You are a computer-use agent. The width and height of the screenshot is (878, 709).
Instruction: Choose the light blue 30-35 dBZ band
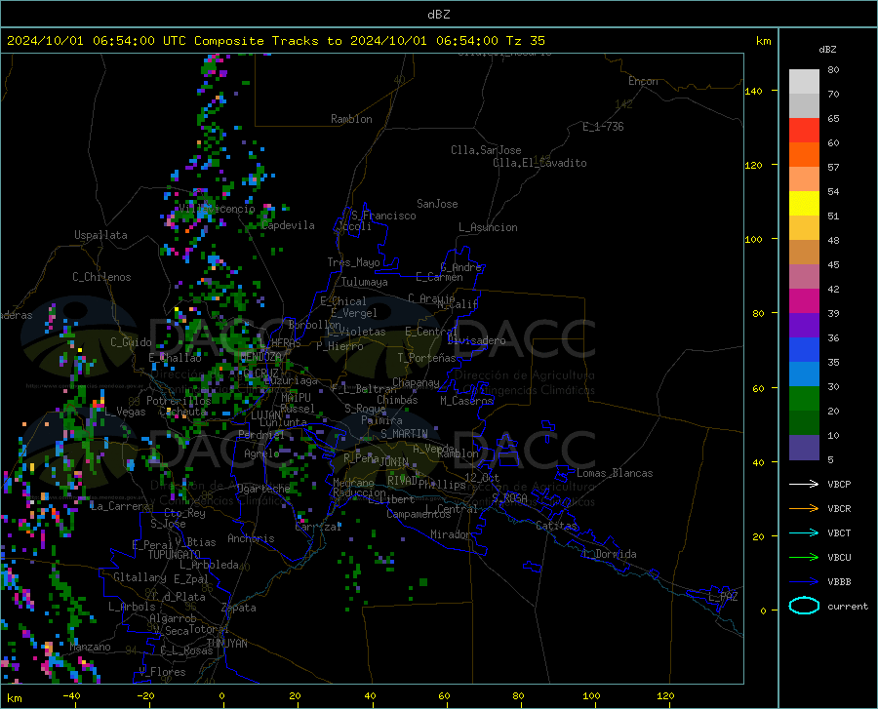coord(804,374)
